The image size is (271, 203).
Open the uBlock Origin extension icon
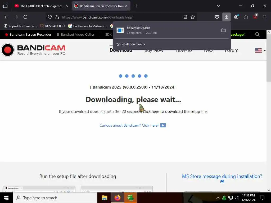[255, 17]
